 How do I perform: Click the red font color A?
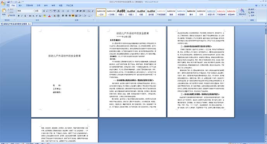pyautogui.click(x=49, y=16)
